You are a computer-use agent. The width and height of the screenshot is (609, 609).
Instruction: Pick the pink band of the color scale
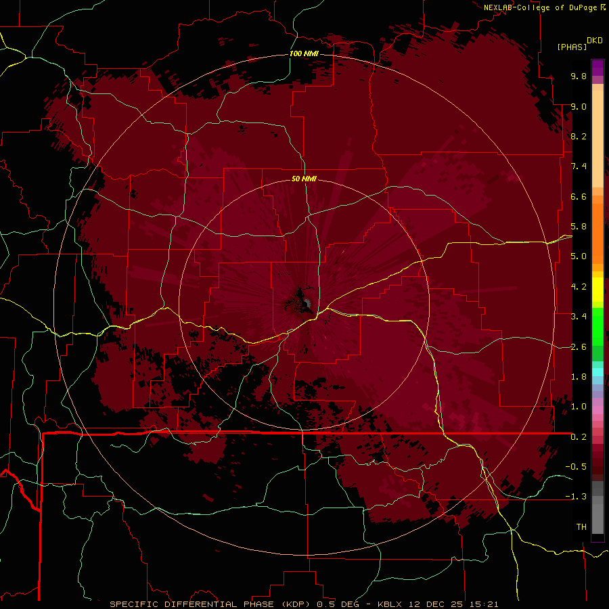click(597, 410)
